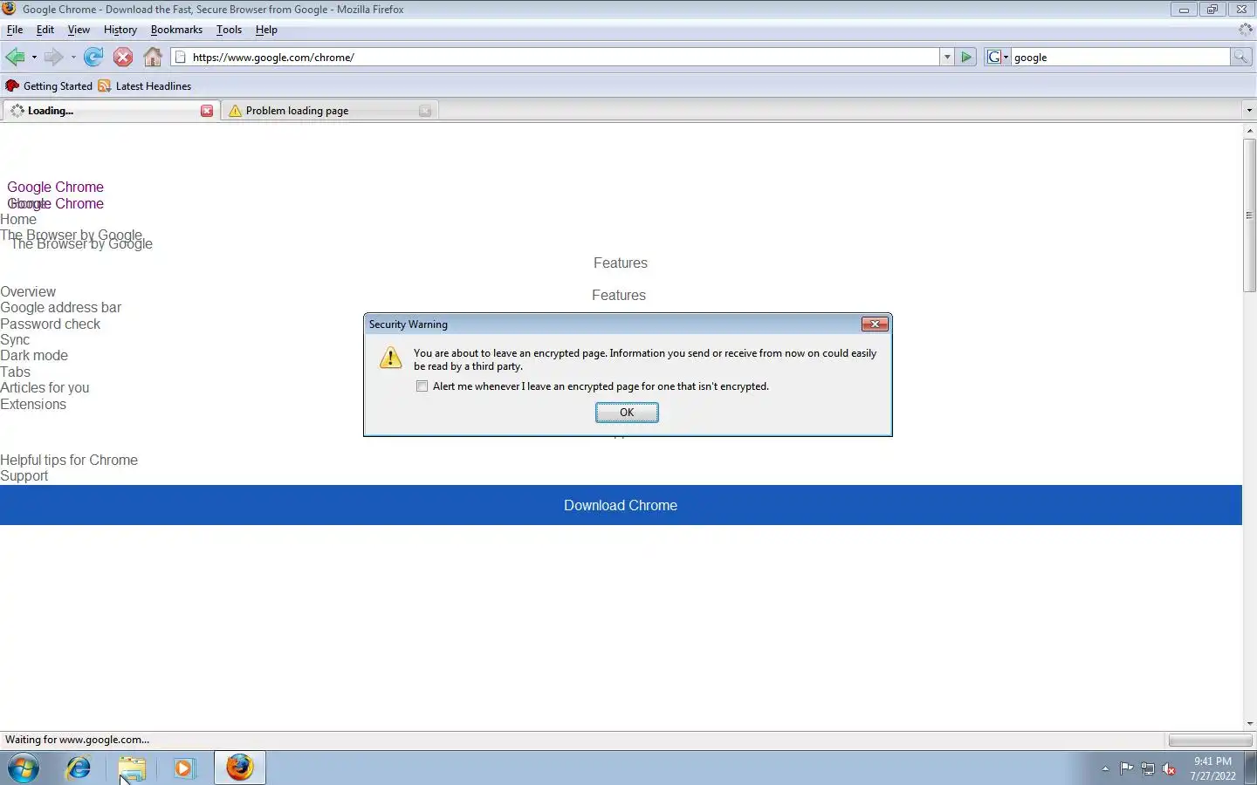This screenshot has height=785, width=1257.
Task: Click the clock showing 9:41 PM
Action: tap(1212, 761)
